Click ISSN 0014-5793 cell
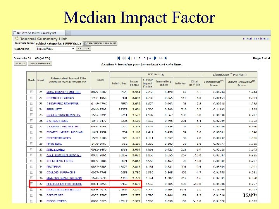The width and height of the screenshot is (279, 209). tap(99, 109)
